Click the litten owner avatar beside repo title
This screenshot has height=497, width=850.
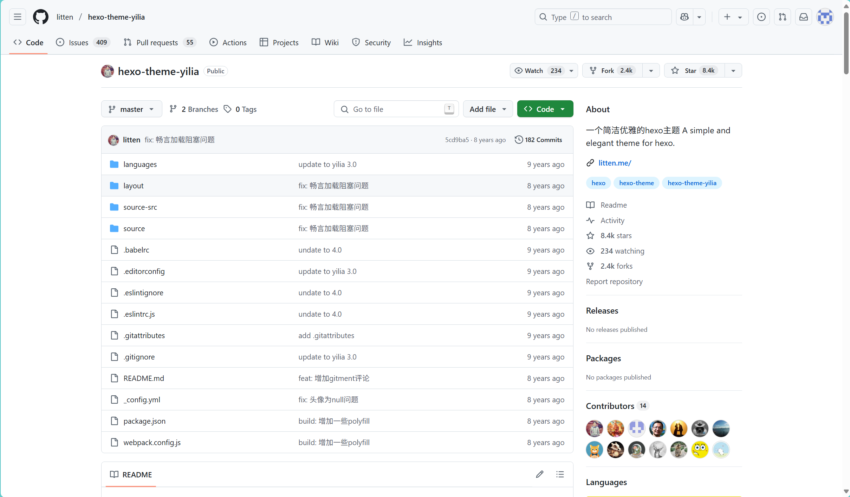[x=108, y=71]
